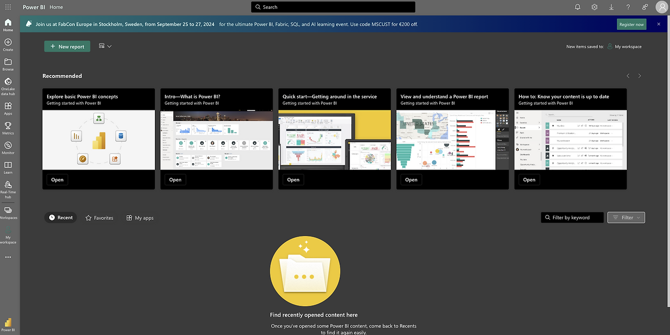Show previous recommended items
Image resolution: width=670 pixels, height=335 pixels.
point(629,76)
